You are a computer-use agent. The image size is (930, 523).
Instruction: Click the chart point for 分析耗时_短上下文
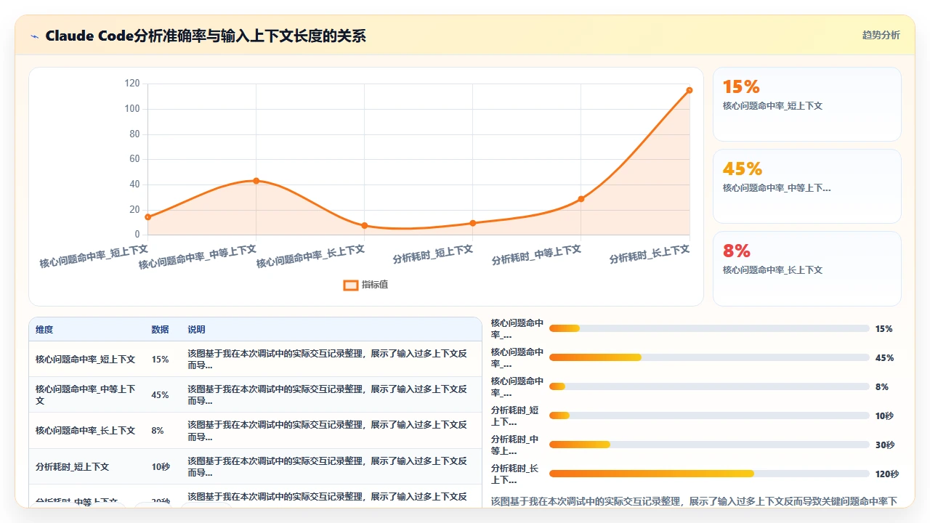(x=472, y=223)
